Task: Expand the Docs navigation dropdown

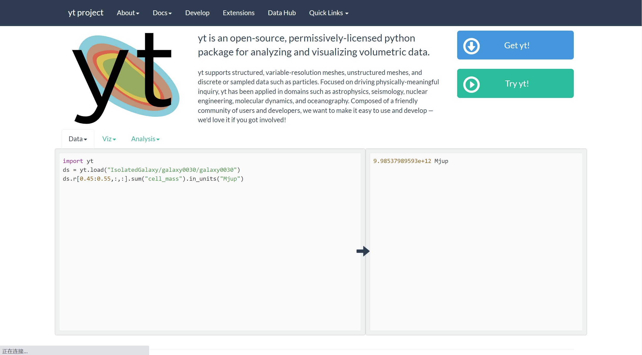Action: point(162,13)
